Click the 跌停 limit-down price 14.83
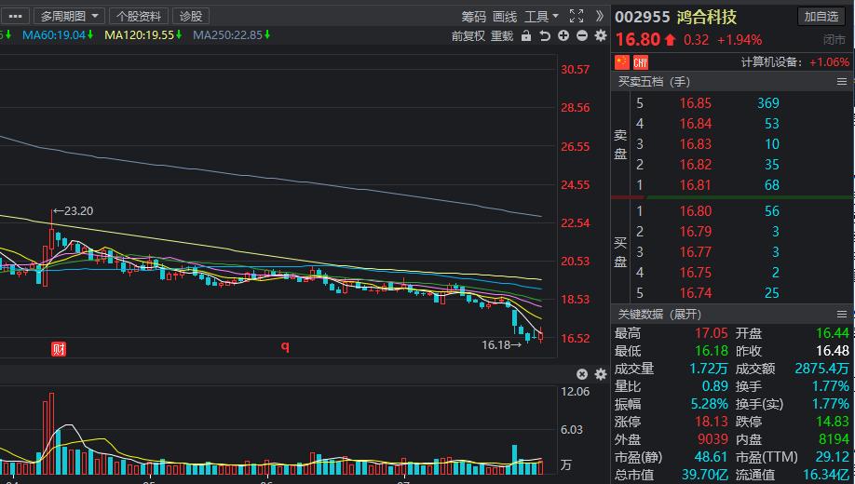 tap(833, 422)
